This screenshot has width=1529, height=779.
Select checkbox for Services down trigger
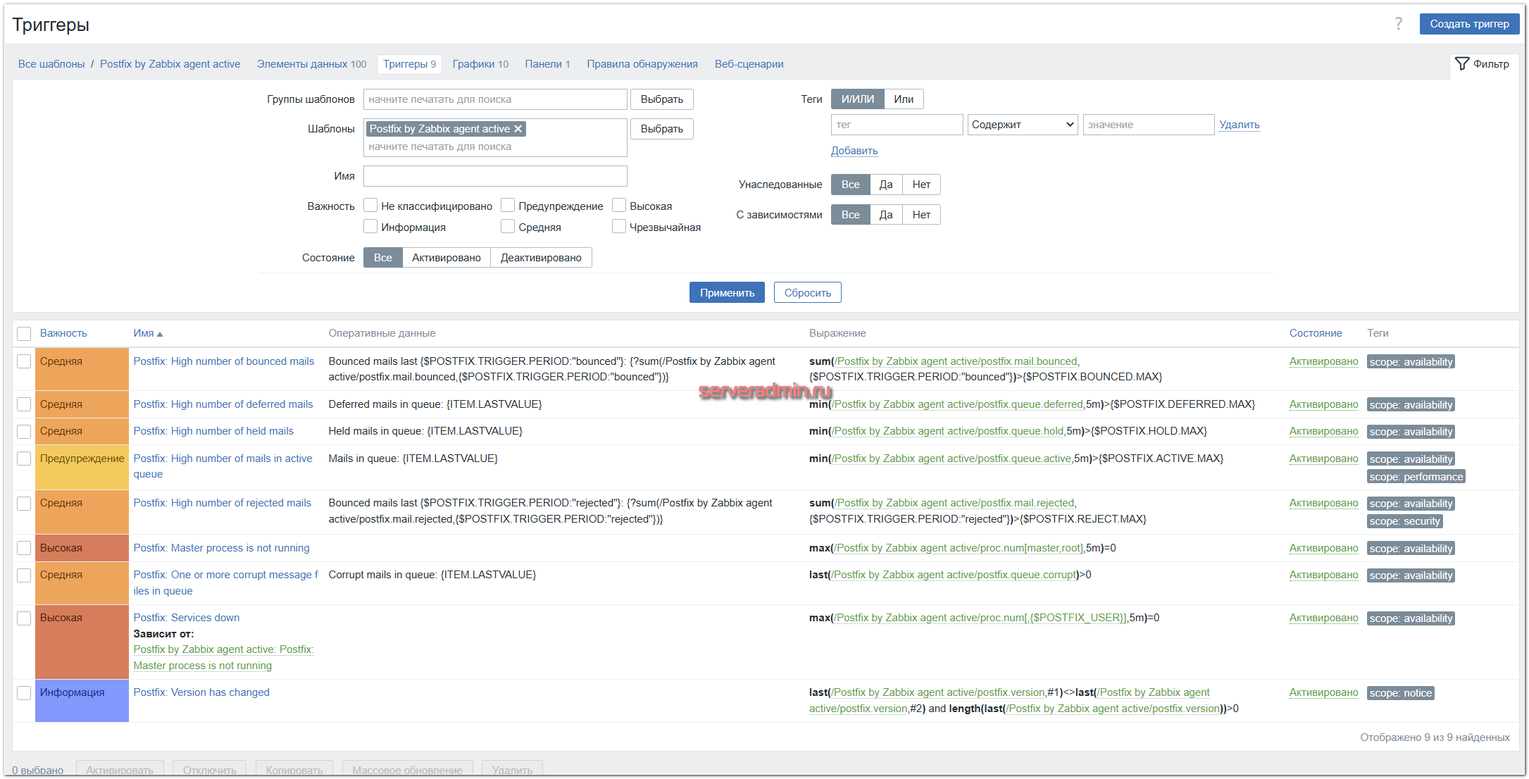point(24,618)
